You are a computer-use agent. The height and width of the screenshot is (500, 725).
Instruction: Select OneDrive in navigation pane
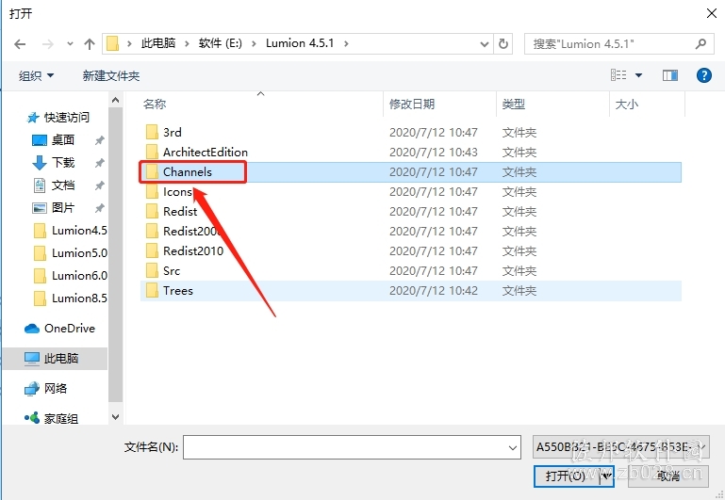tap(59, 329)
